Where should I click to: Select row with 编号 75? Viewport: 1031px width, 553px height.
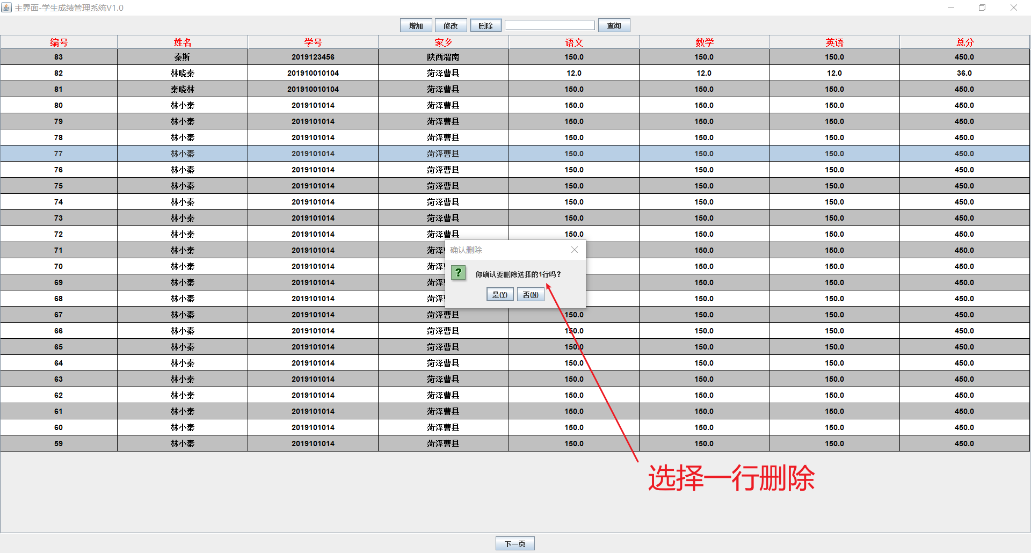(x=515, y=186)
